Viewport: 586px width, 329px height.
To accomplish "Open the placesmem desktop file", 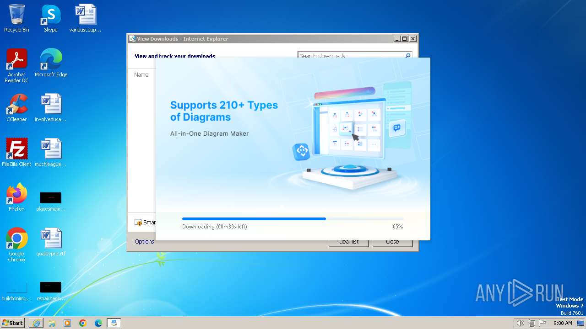I will click(x=51, y=201).
